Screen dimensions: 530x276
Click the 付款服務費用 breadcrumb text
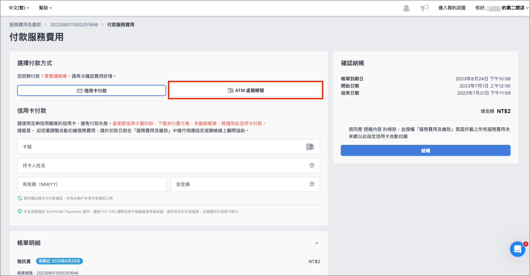pos(121,25)
